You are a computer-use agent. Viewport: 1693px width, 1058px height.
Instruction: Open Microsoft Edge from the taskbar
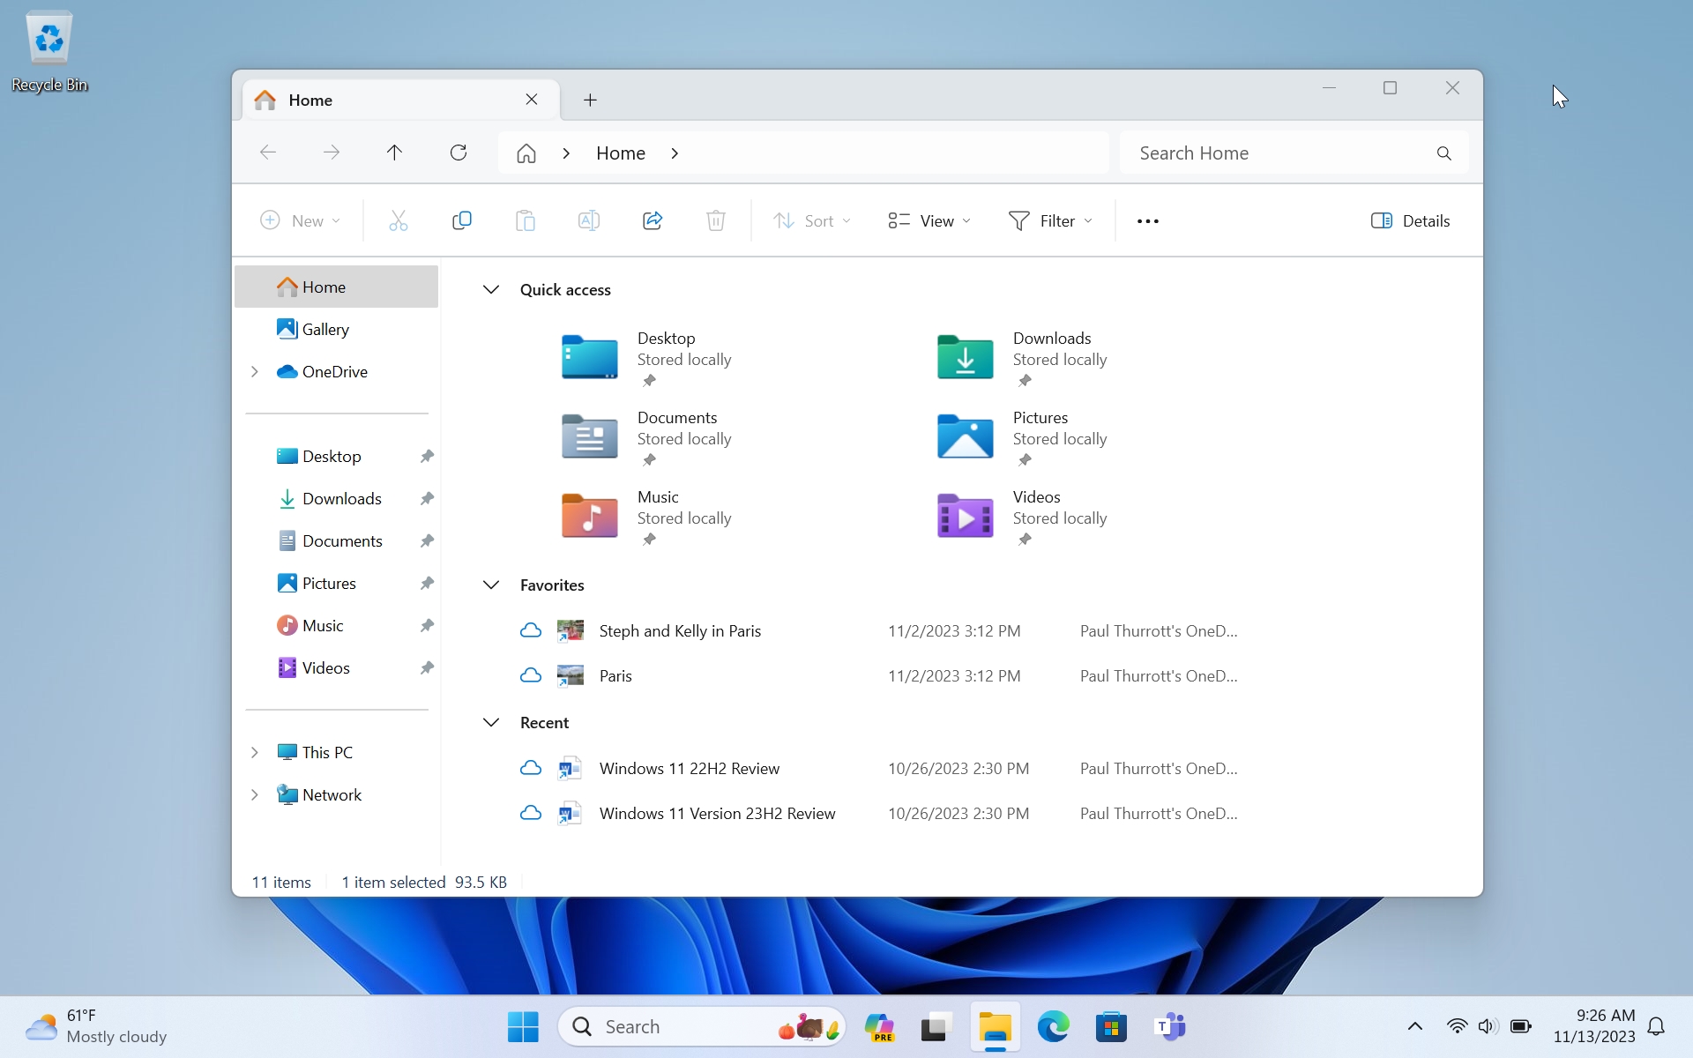[1053, 1026]
